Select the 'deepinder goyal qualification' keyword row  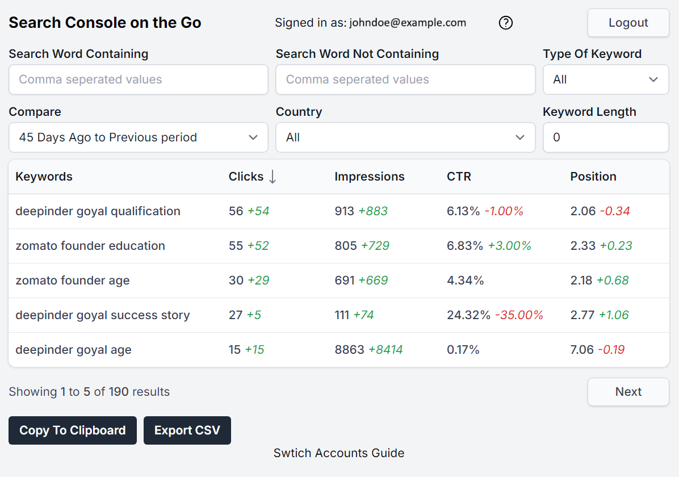[98, 211]
